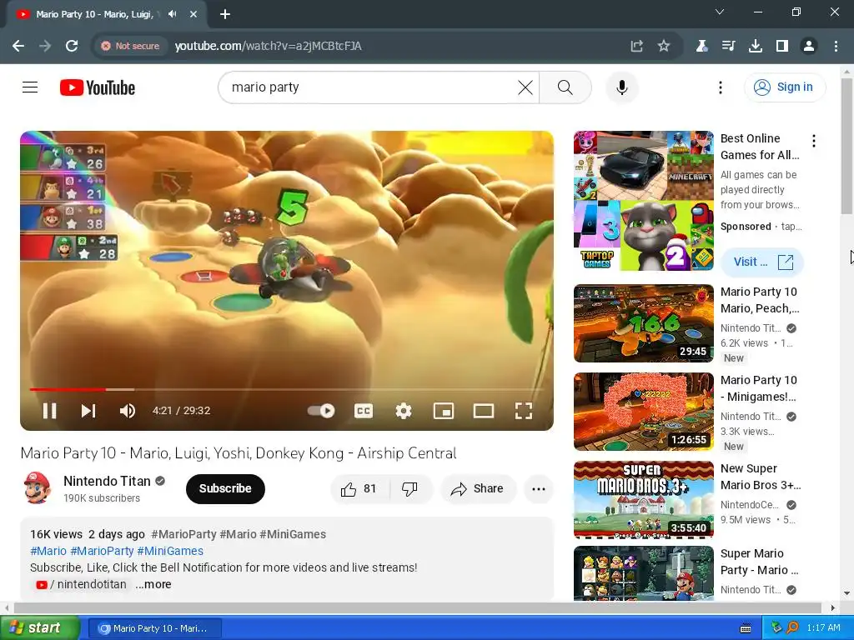This screenshot has height=640, width=854.
Task: Open media controls icon in toolbar
Action: click(x=728, y=47)
